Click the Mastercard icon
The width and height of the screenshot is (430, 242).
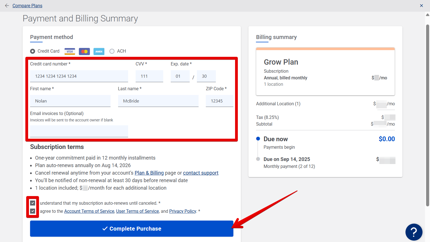tap(84, 51)
